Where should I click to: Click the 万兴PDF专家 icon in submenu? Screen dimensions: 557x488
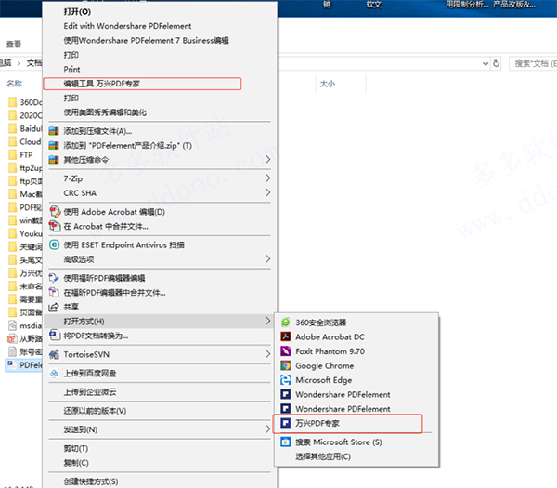coord(286,423)
